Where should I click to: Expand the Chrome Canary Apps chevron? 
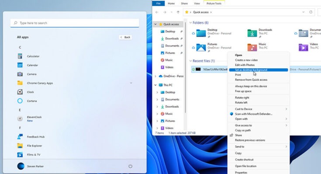(131, 83)
